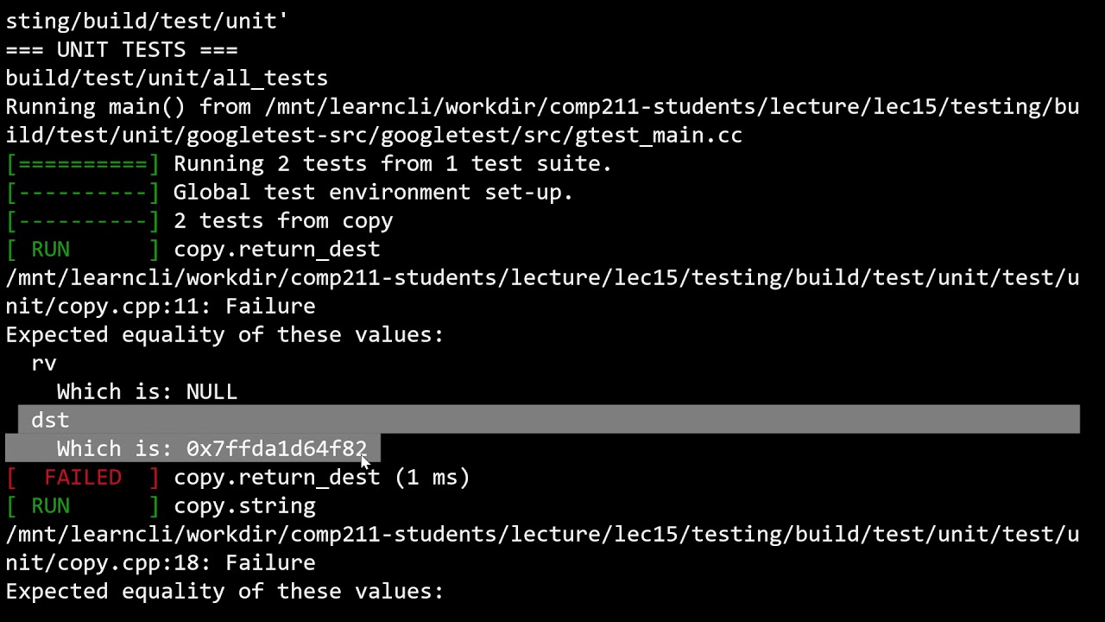Click the gtest_main.cc file path
This screenshot has height=622, width=1105.
pos(374,135)
